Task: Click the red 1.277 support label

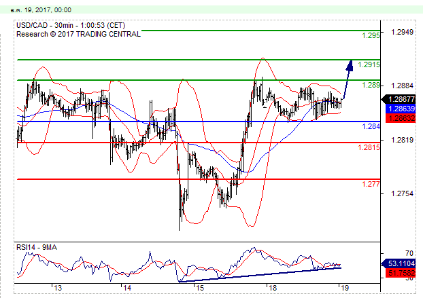Action: (x=371, y=184)
